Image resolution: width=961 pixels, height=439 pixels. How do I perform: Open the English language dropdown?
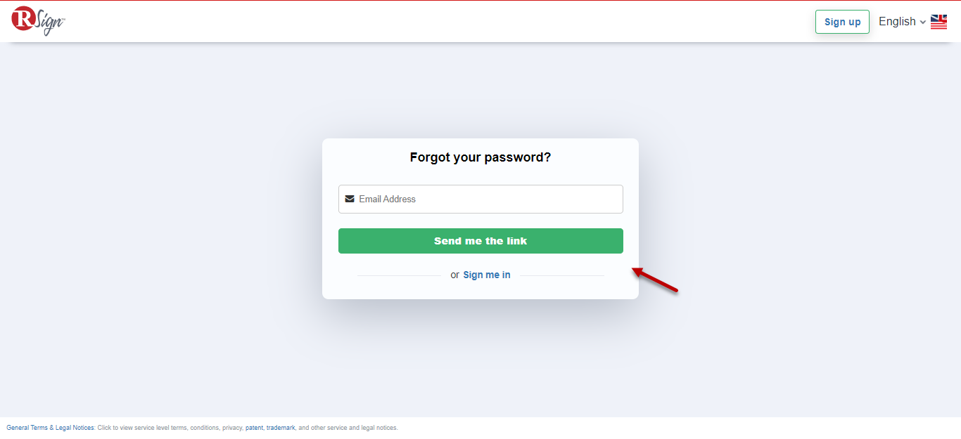897,22
